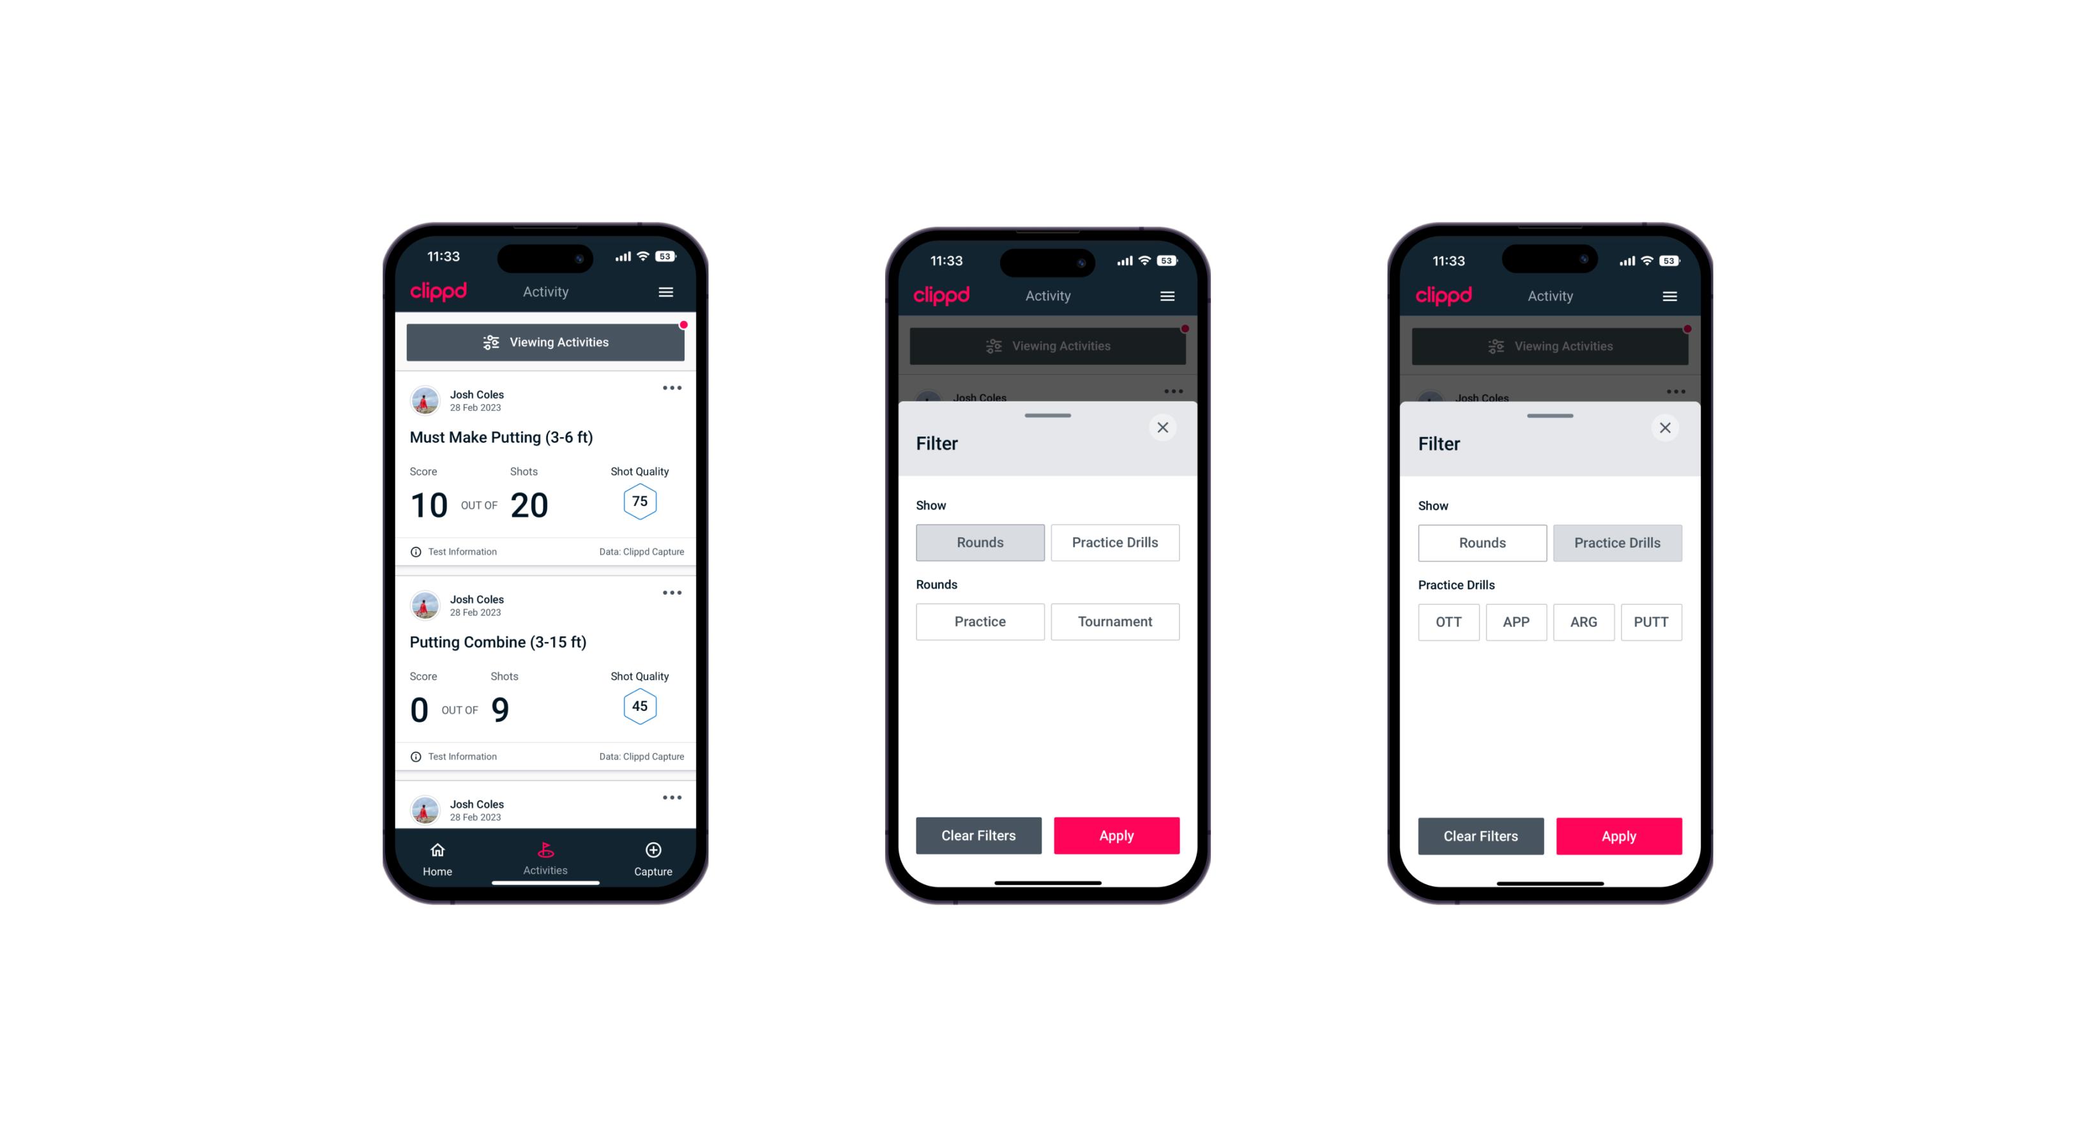Toggle the Practice Drills filter button

pos(1114,541)
